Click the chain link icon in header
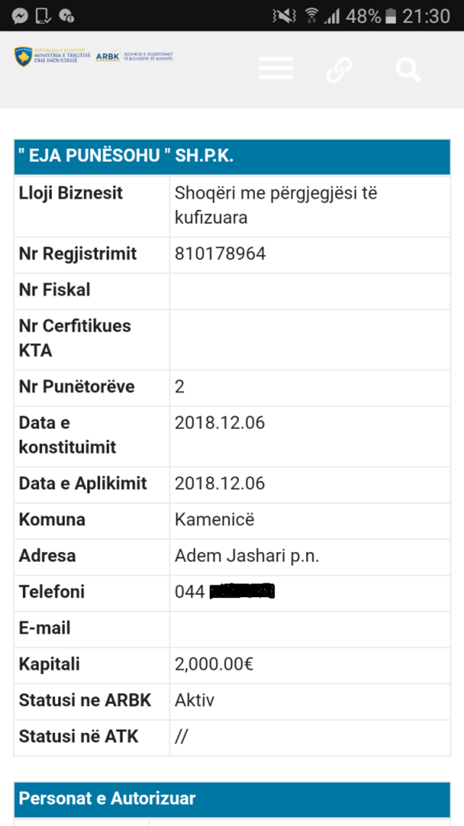The image size is (464, 826). point(339,69)
